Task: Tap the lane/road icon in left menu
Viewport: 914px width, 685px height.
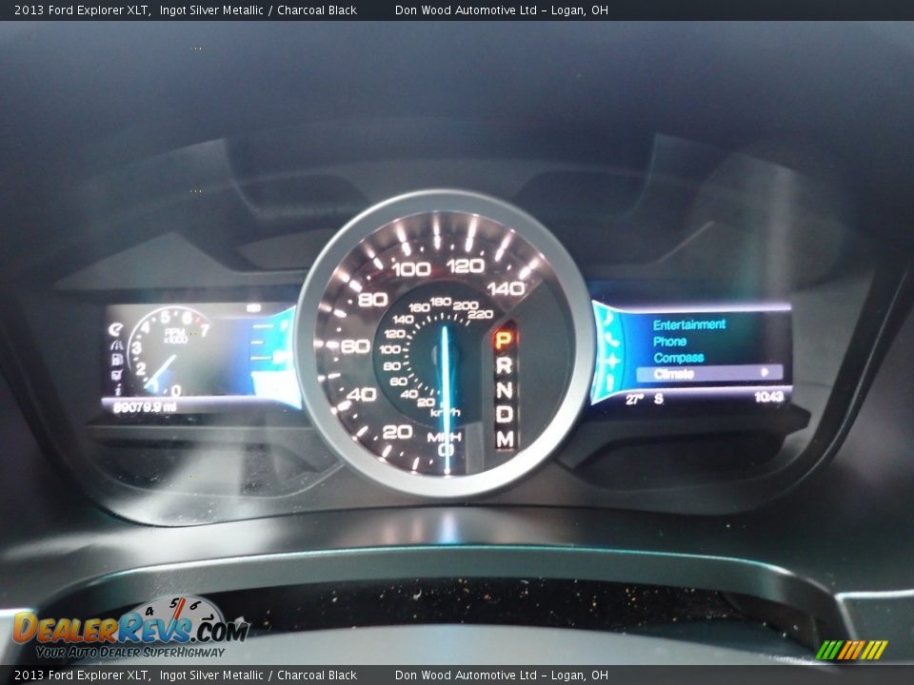Action: pos(116,344)
